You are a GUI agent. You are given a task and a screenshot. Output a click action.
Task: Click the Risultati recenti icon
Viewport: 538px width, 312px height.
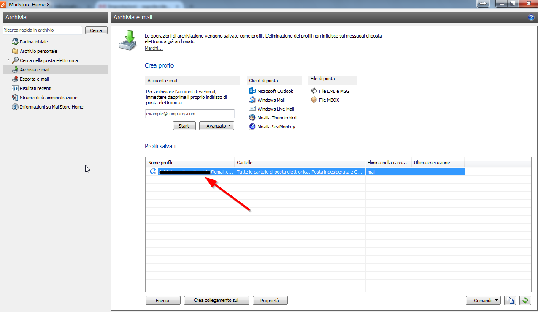coord(15,88)
